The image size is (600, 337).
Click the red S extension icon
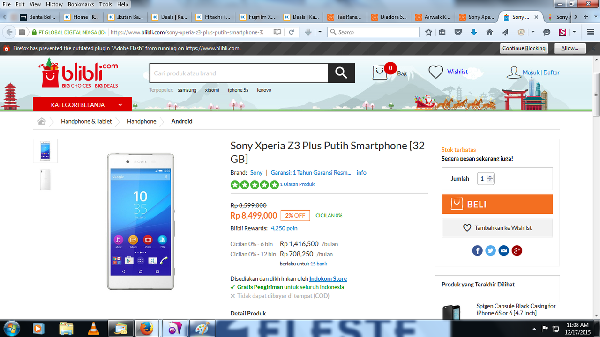pyautogui.click(x=562, y=32)
